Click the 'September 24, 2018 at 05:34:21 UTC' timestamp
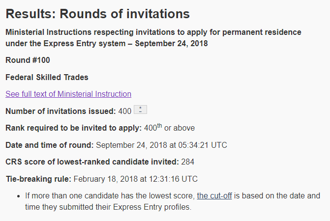Screen dimensions: 330x221 (161, 145)
